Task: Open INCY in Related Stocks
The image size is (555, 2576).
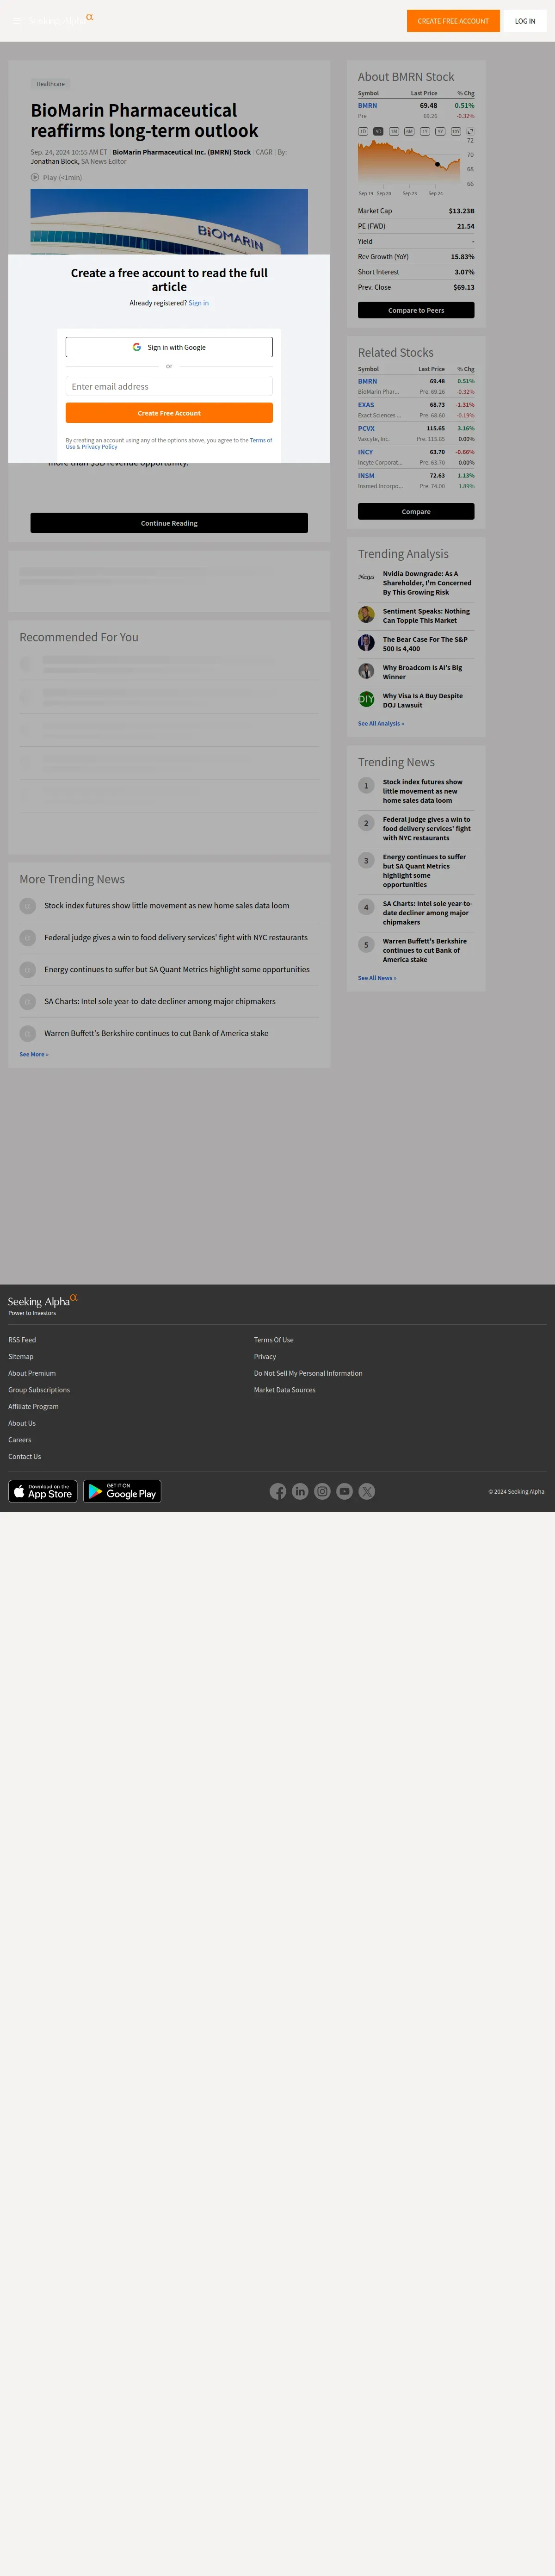Action: pos(366,452)
